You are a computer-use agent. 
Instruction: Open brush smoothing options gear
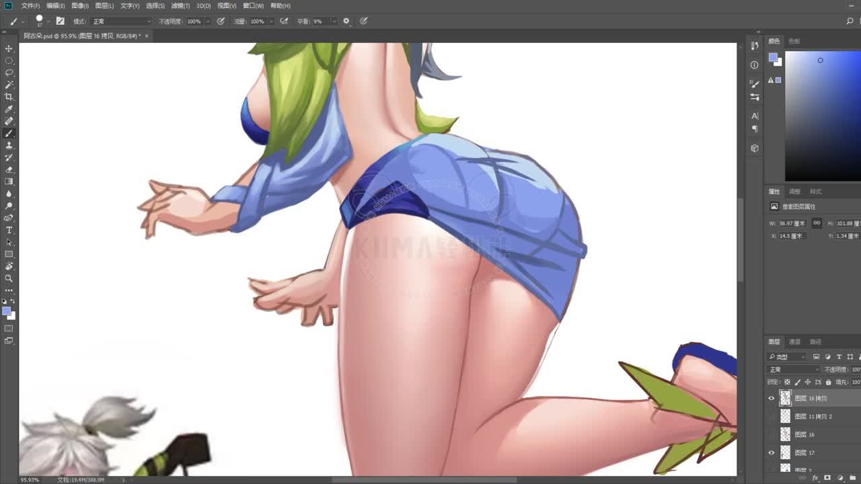click(x=346, y=22)
